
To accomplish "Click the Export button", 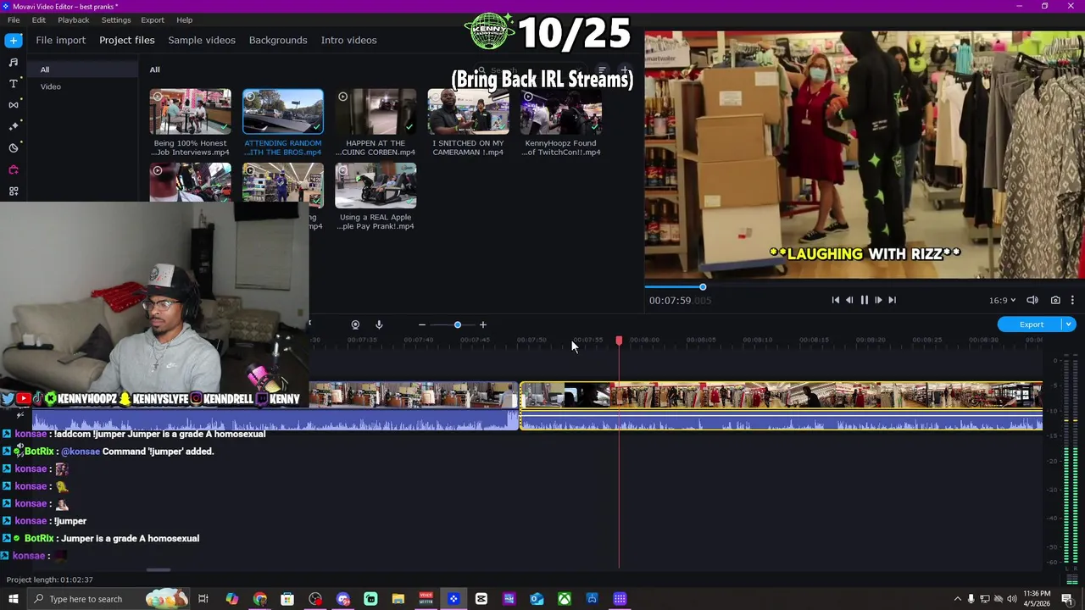I will click(x=1031, y=324).
